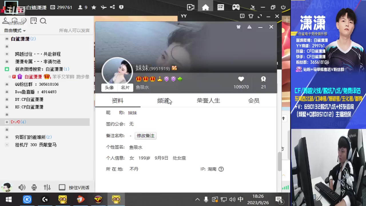Open IP location help question mark
Viewport: 366px width, 206px height.
click(221, 169)
